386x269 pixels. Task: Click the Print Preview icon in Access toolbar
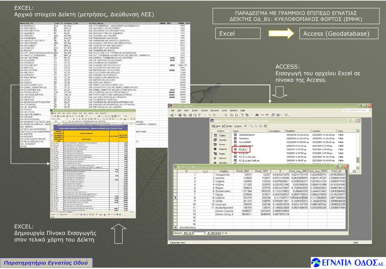(195, 115)
